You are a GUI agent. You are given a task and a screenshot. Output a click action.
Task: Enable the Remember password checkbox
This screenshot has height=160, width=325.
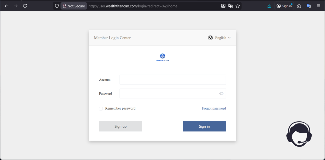click(x=101, y=109)
